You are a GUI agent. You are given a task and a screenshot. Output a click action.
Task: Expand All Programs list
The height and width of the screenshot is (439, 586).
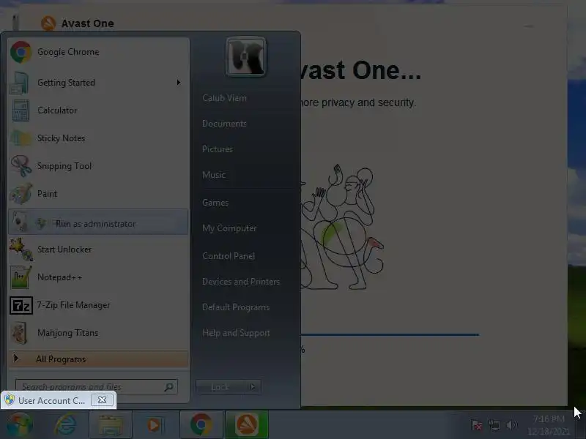click(x=98, y=359)
